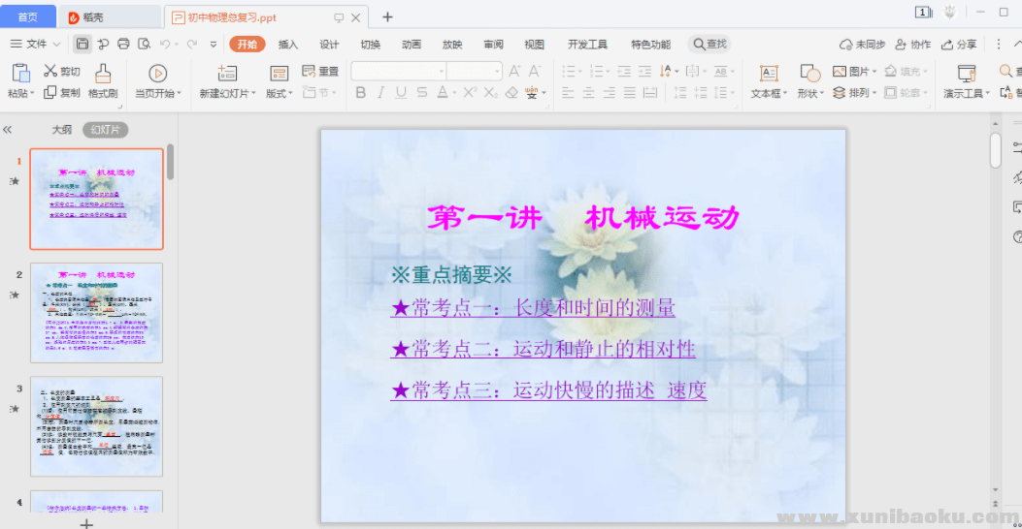
Task: Switch to the 插入 (Insert) tab
Action: point(288,45)
